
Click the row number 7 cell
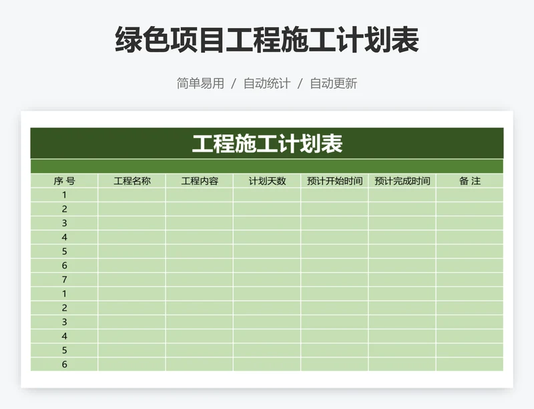64,280
